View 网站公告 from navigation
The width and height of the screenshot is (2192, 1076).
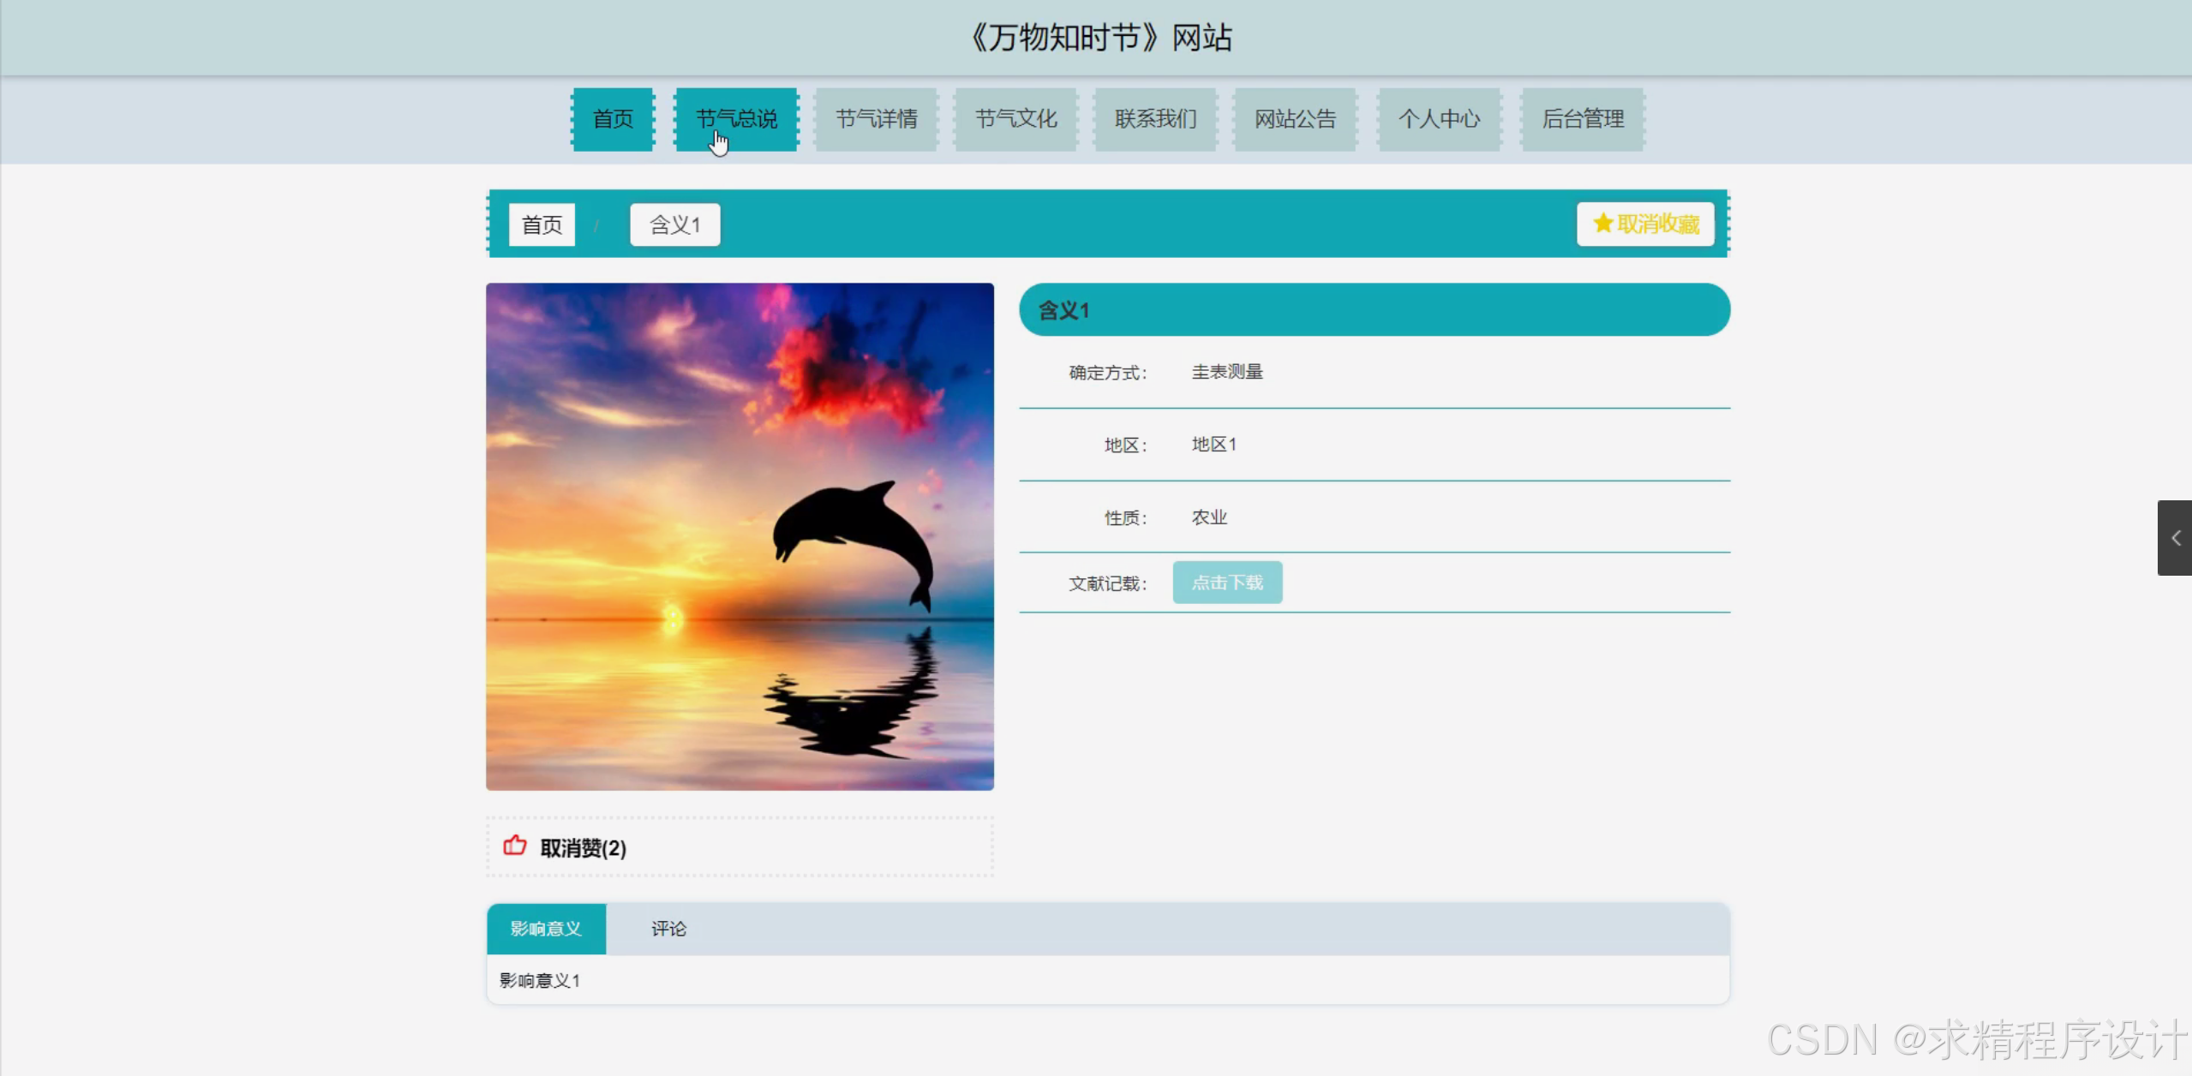click(1295, 119)
